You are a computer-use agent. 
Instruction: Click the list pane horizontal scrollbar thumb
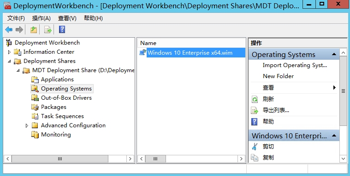[x=155, y=159]
